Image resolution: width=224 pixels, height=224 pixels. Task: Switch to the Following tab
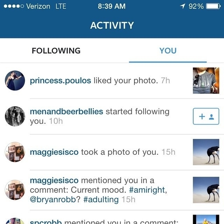pos(56,51)
